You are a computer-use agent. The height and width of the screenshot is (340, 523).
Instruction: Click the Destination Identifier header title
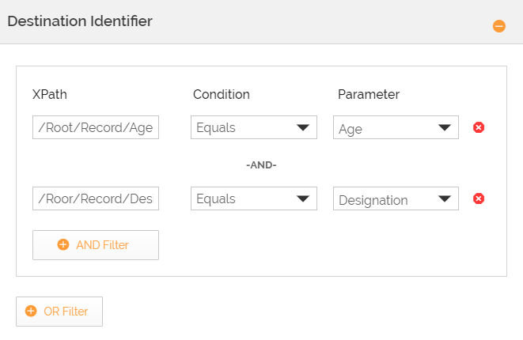[80, 21]
